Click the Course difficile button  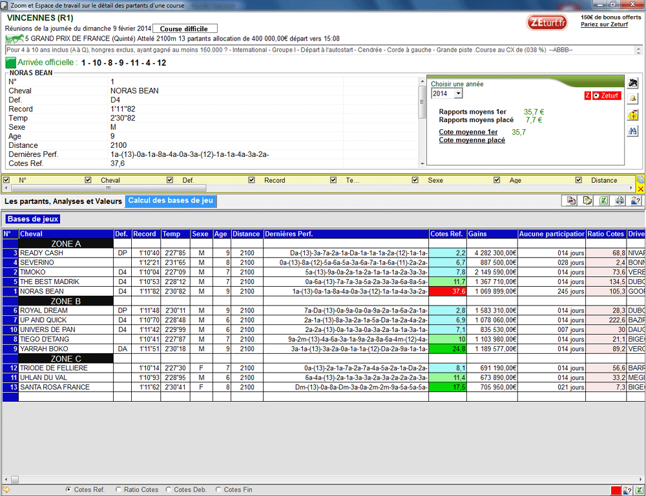click(x=184, y=29)
